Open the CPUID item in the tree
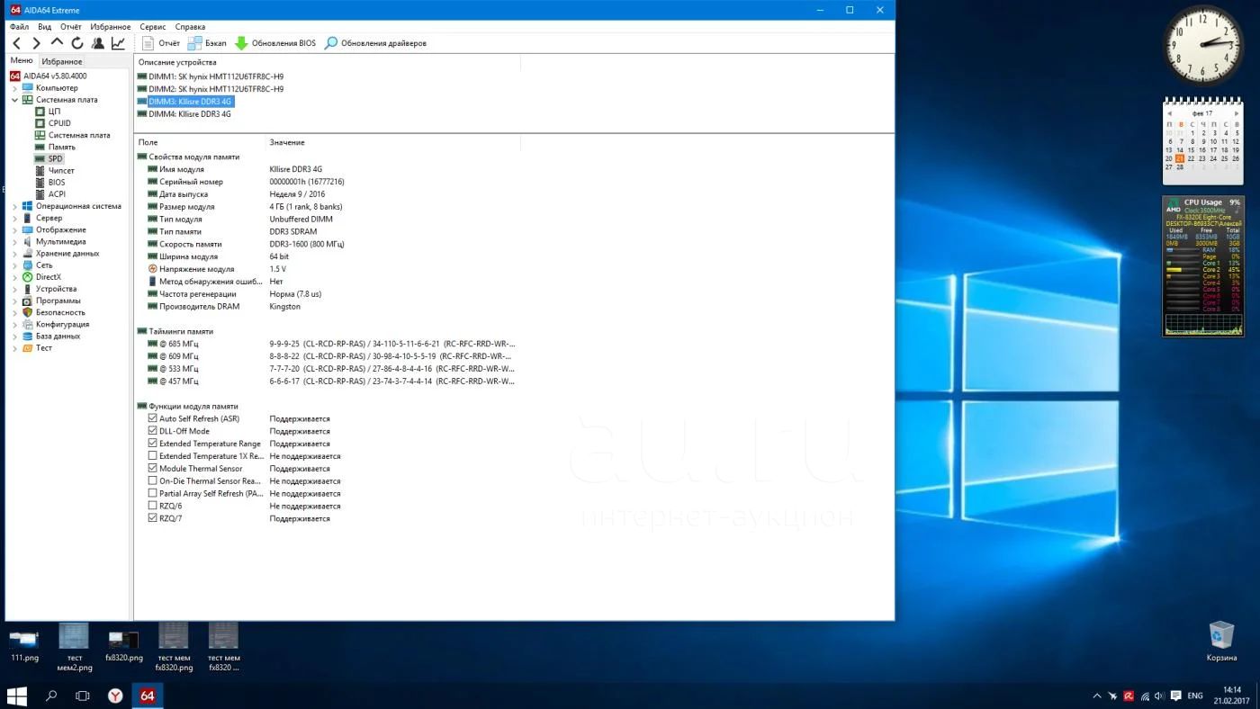This screenshot has height=709, width=1260. point(59,123)
